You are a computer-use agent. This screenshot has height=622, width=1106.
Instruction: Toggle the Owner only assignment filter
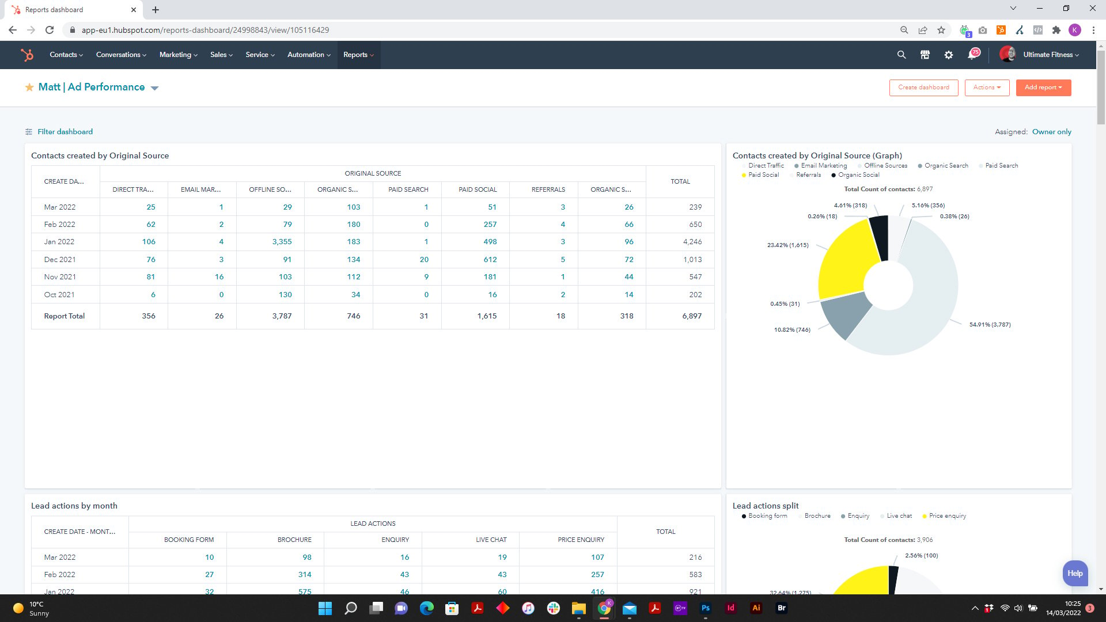point(1051,131)
